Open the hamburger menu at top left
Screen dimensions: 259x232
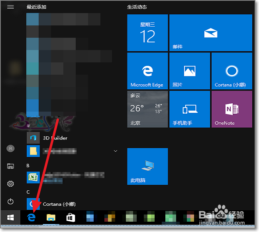pyautogui.click(x=10, y=7)
